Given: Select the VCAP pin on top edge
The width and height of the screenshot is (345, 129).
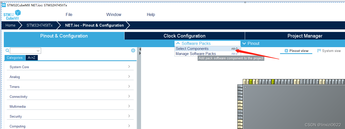Looking at the screenshot, I should (x=257, y=82).
